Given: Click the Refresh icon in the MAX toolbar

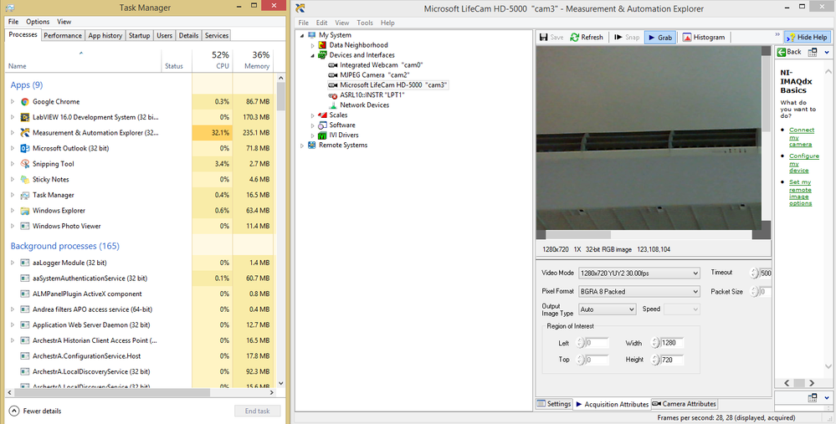Looking at the screenshot, I should point(574,38).
